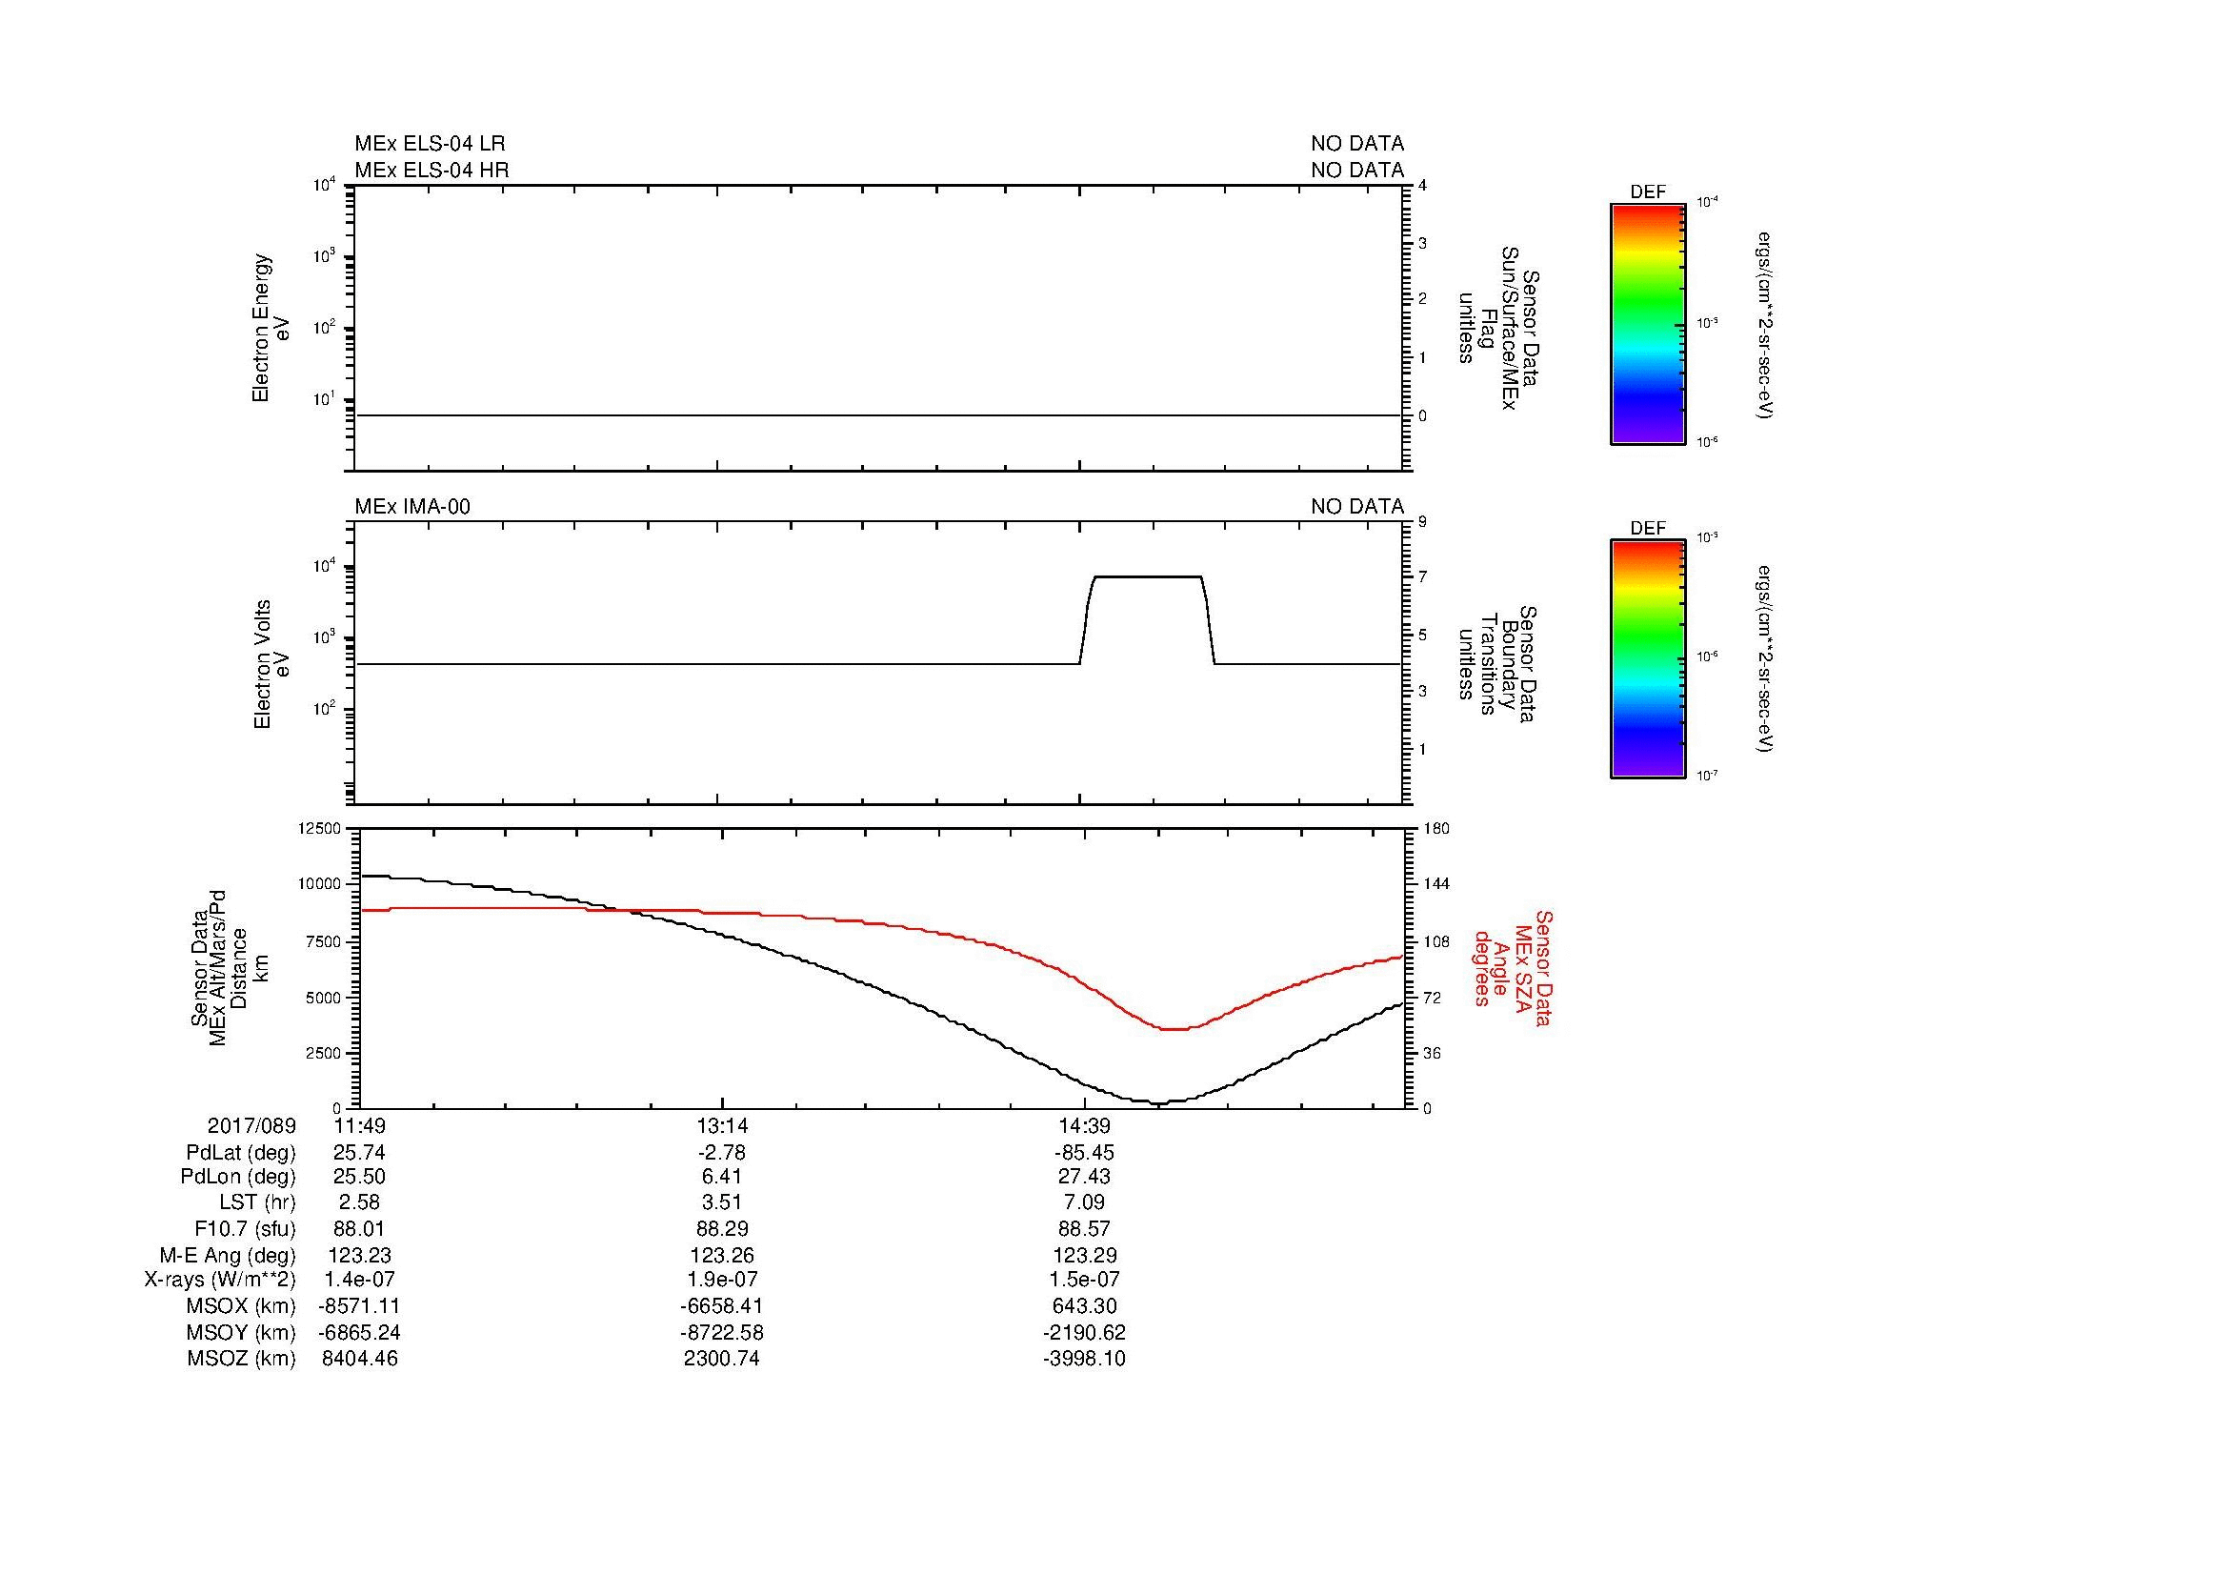2228x1575 pixels.
Task: Click the MEx IMA-00 panel title
Action: point(411,507)
